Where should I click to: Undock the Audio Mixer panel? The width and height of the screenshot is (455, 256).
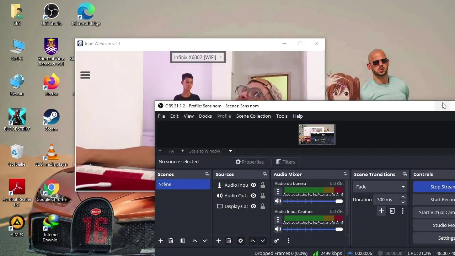(x=346, y=174)
